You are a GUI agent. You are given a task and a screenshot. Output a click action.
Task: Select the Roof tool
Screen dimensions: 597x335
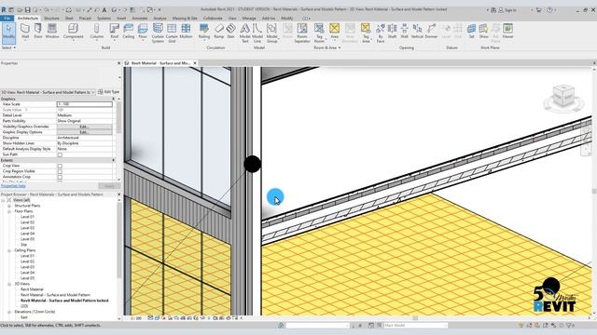(x=114, y=32)
